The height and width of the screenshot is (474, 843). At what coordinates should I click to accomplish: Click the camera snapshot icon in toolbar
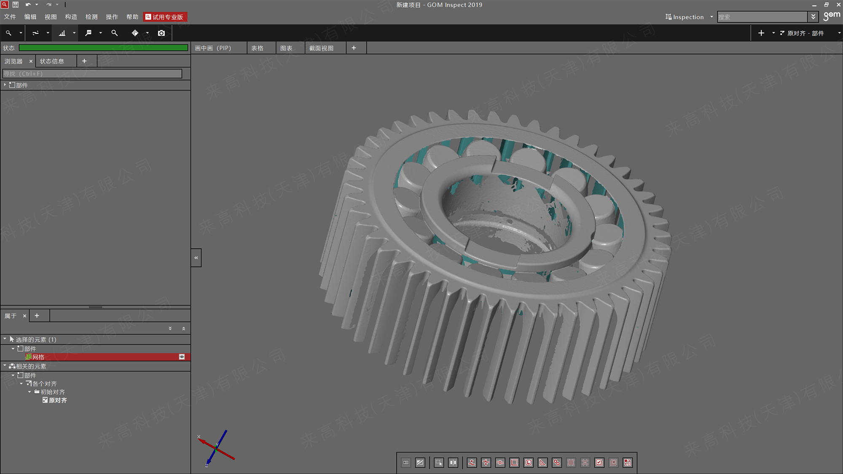pos(161,33)
